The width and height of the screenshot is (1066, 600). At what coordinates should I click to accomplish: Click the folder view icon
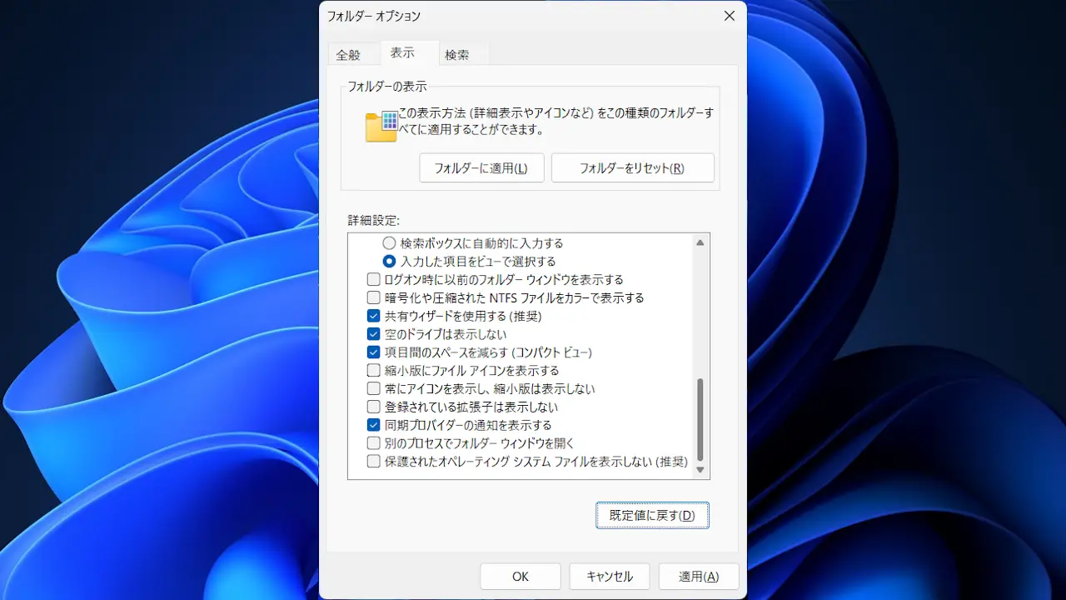click(x=381, y=126)
